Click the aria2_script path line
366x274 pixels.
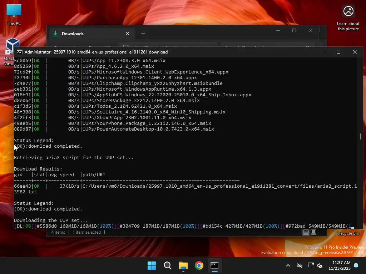(x=186, y=189)
